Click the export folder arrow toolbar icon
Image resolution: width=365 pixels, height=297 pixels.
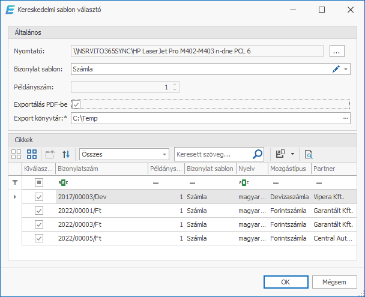[50, 154]
